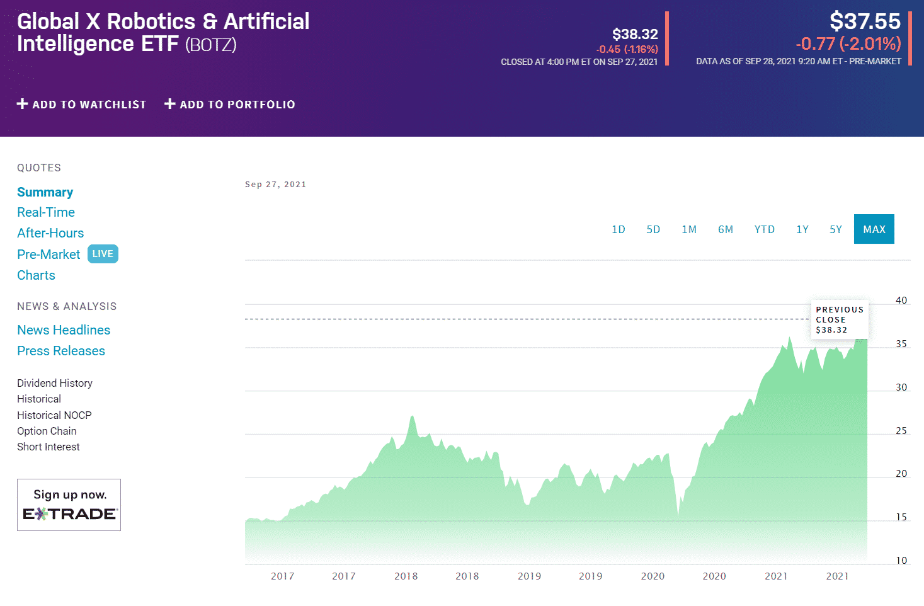Click the ADD TO PORTFOLIO label

coord(237,105)
